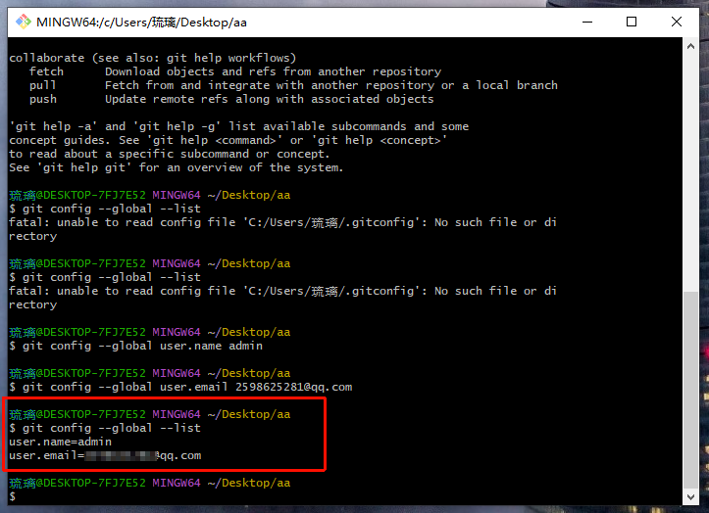Click the Git Bash icon in title bar
Image resolution: width=709 pixels, height=513 pixels.
[22, 22]
